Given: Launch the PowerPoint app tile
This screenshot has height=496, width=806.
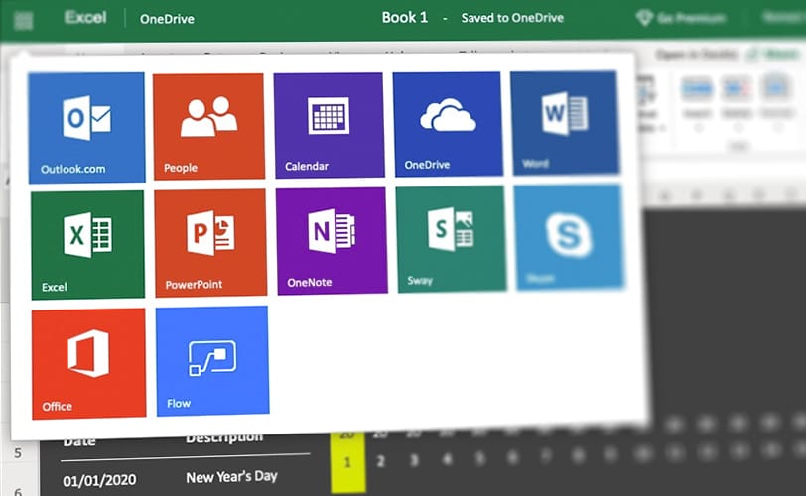Looking at the screenshot, I should point(210,243).
